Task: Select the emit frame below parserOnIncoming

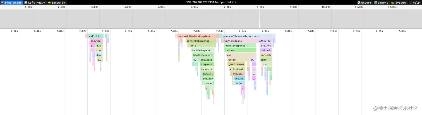Action: (202, 45)
